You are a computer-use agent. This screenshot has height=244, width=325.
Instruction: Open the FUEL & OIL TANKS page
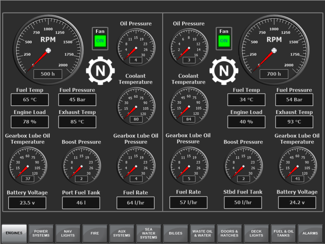click(x=283, y=233)
